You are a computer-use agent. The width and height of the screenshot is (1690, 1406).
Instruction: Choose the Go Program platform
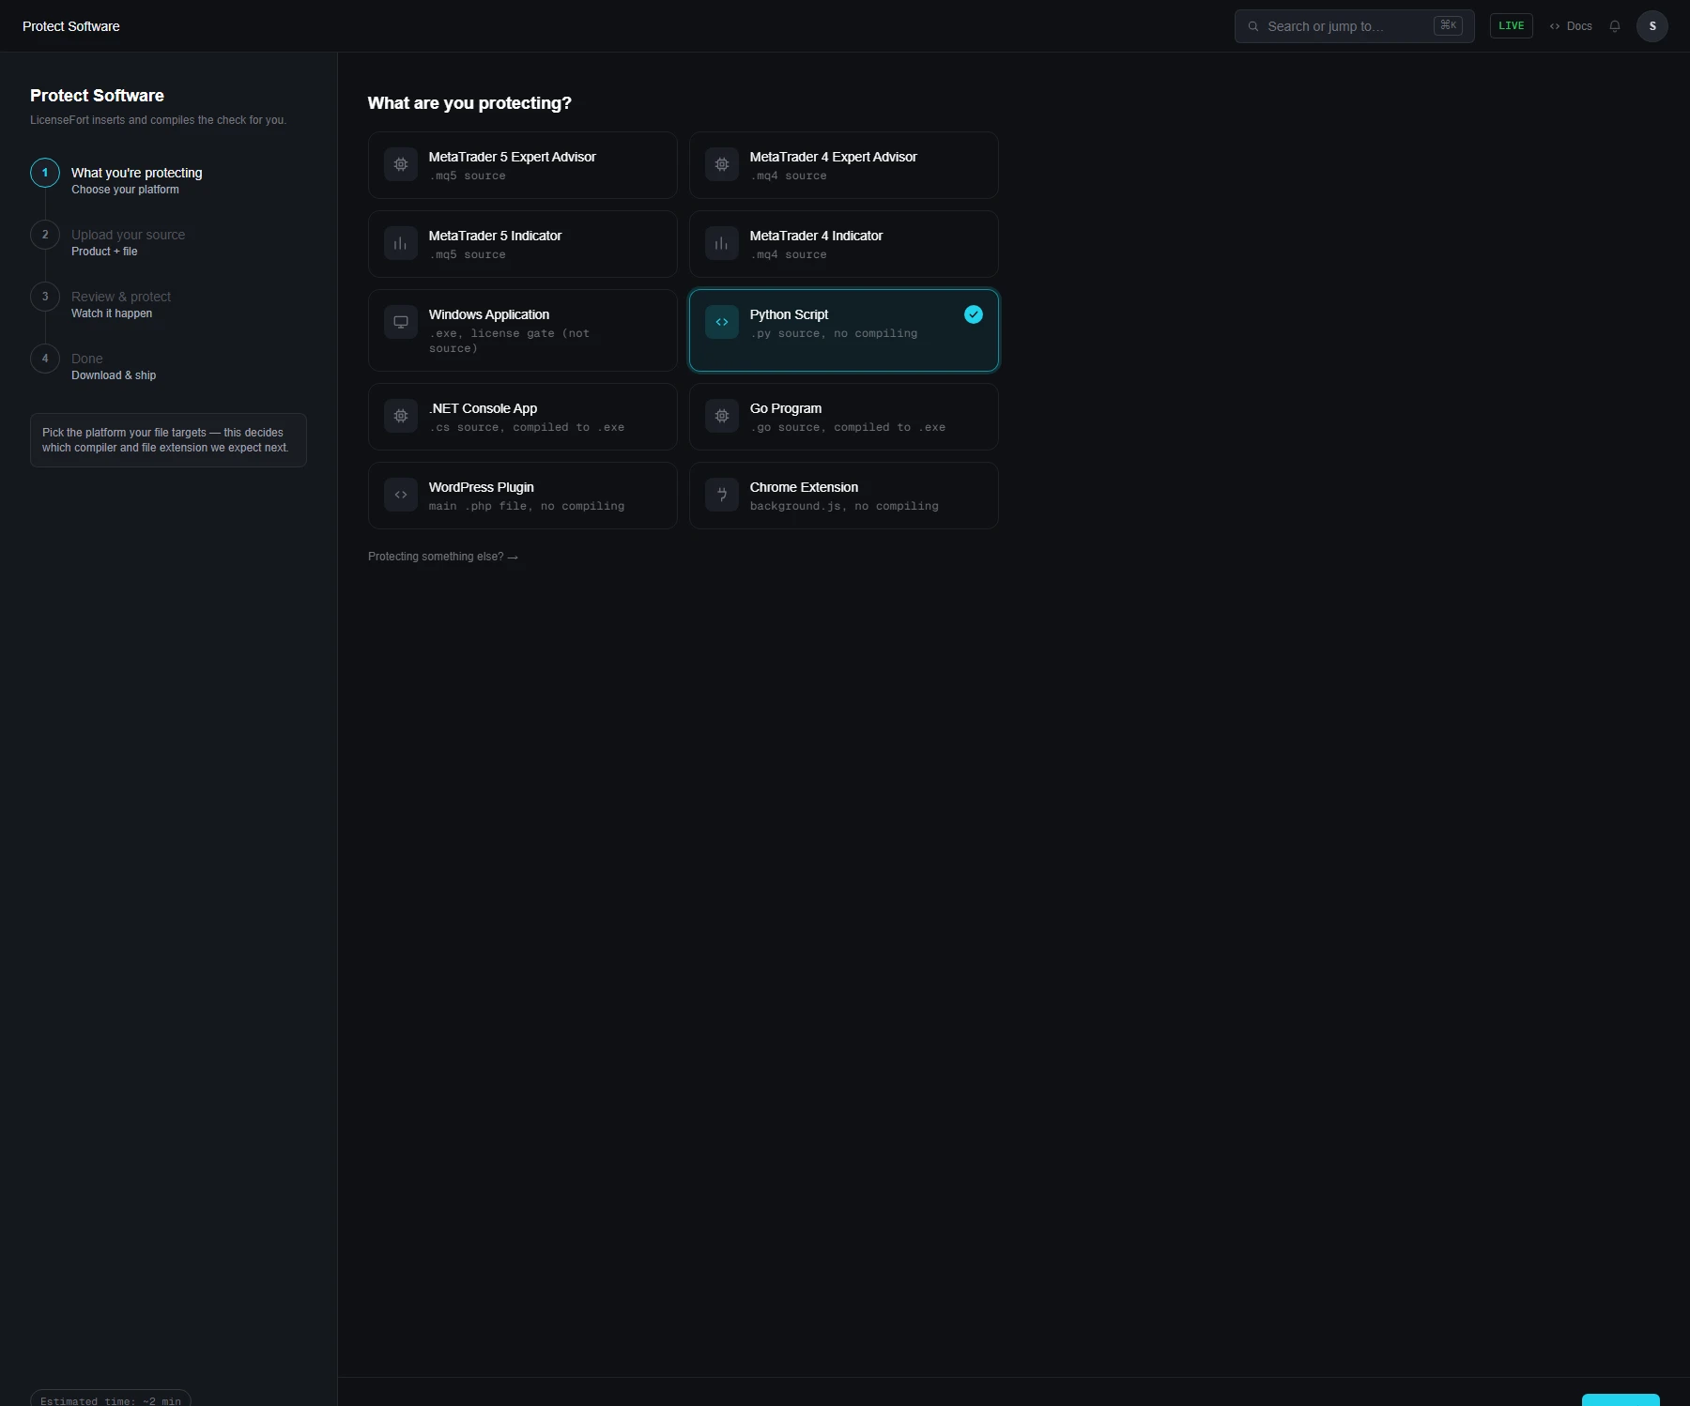844,417
